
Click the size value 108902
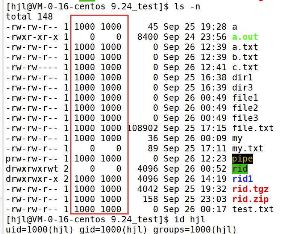(x=143, y=128)
